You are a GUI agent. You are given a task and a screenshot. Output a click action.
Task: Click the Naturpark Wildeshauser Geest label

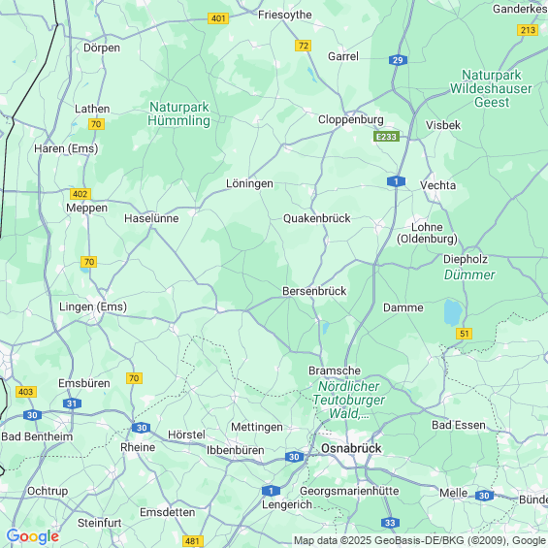(x=491, y=89)
